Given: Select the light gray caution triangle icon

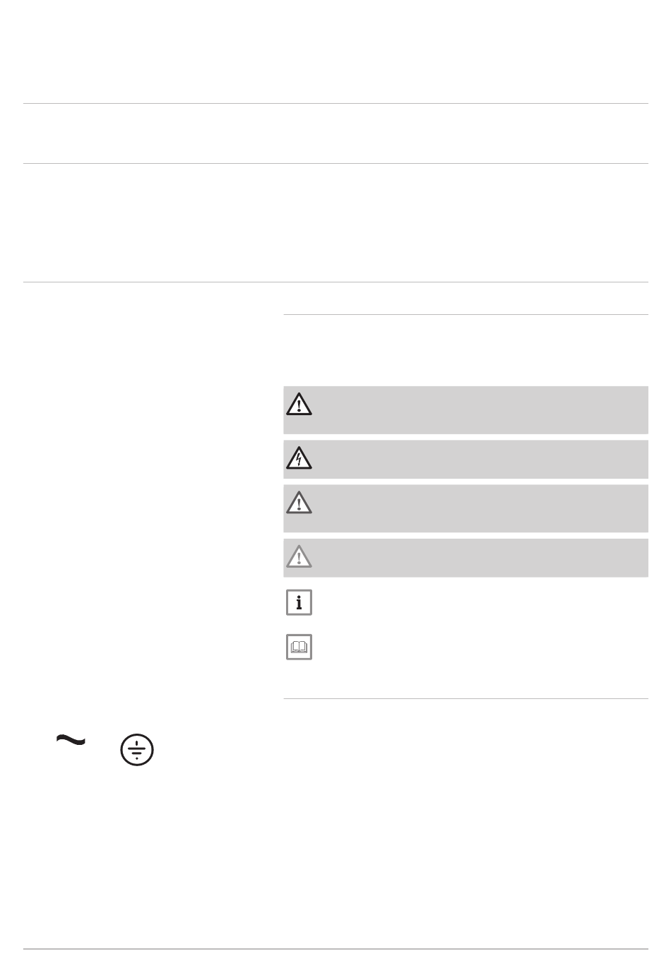Looking at the screenshot, I should pyautogui.click(x=299, y=557).
